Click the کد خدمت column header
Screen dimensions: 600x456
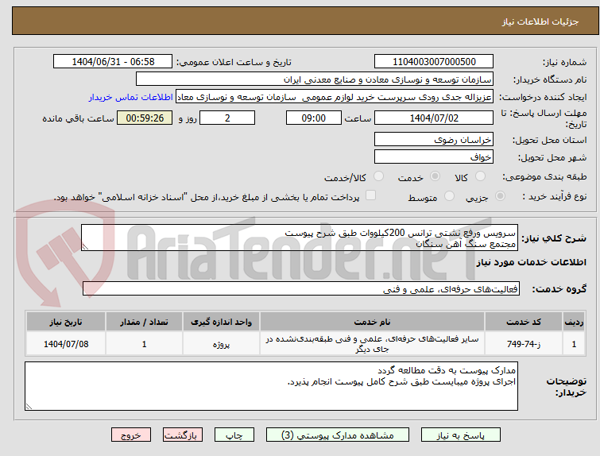pos(523,322)
